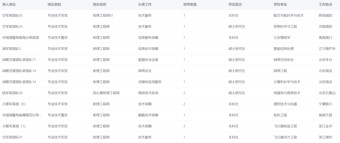Screen dimensions: 340x143
Task: Click the 工作地点 column header
Action: (325, 4)
